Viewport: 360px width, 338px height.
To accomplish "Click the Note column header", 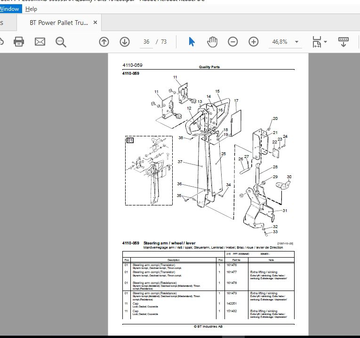I will pos(271,260).
